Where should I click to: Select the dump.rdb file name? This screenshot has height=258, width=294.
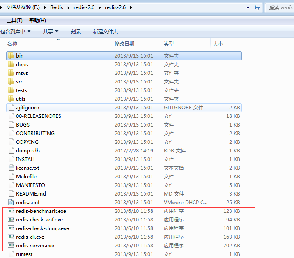point(28,150)
